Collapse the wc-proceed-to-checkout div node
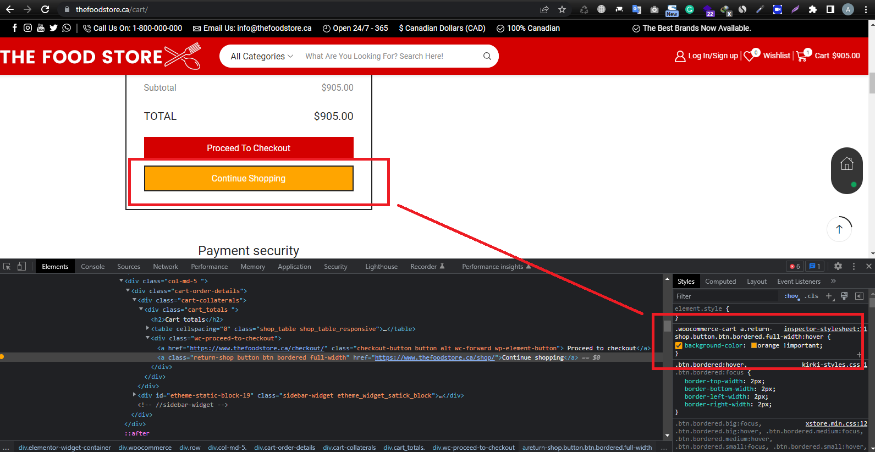Viewport: 875px width, 452px height. 147,338
